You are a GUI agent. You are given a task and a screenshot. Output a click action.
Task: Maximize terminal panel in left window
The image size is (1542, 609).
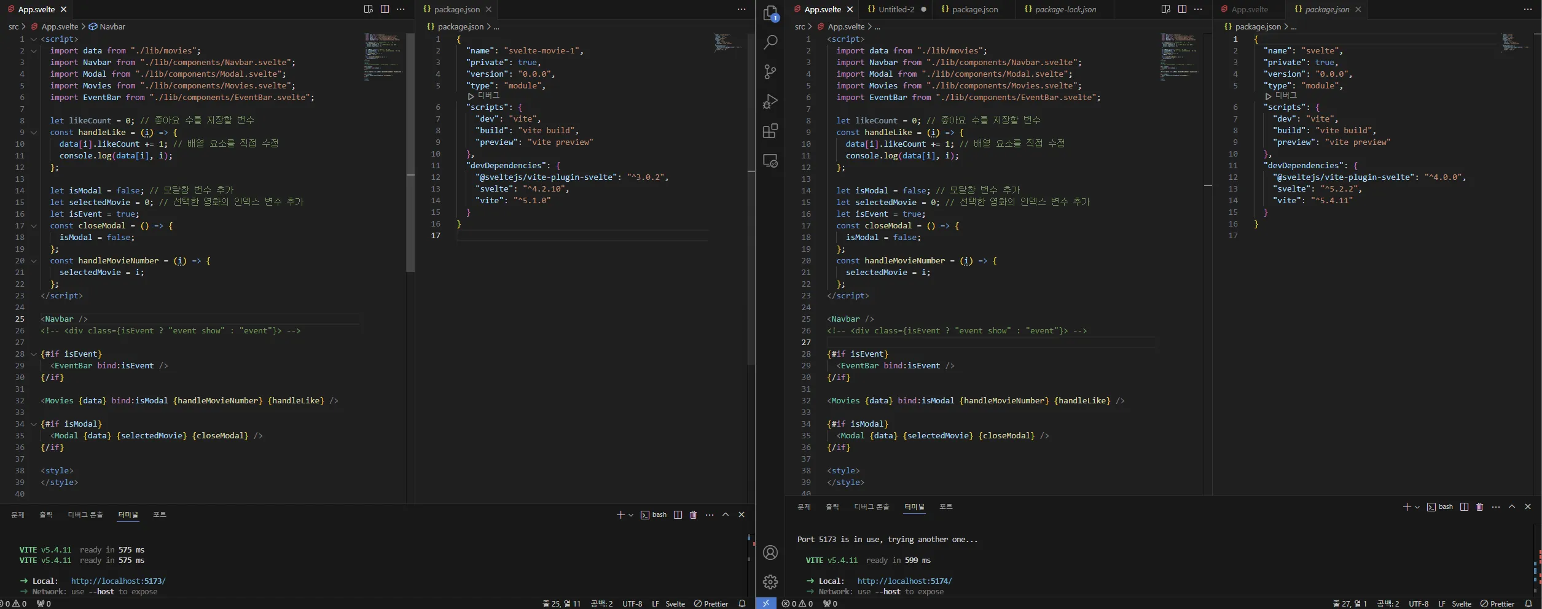[x=726, y=514]
